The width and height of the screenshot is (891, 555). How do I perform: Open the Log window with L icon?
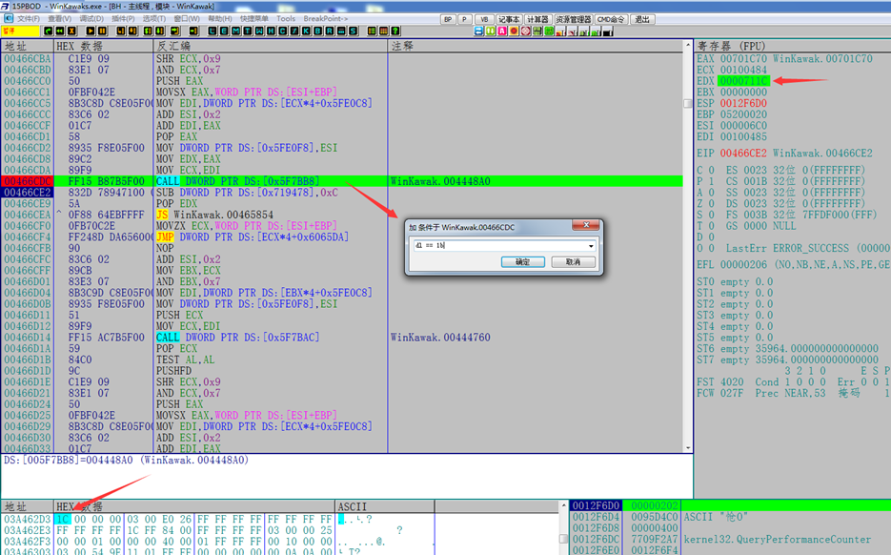(x=213, y=31)
